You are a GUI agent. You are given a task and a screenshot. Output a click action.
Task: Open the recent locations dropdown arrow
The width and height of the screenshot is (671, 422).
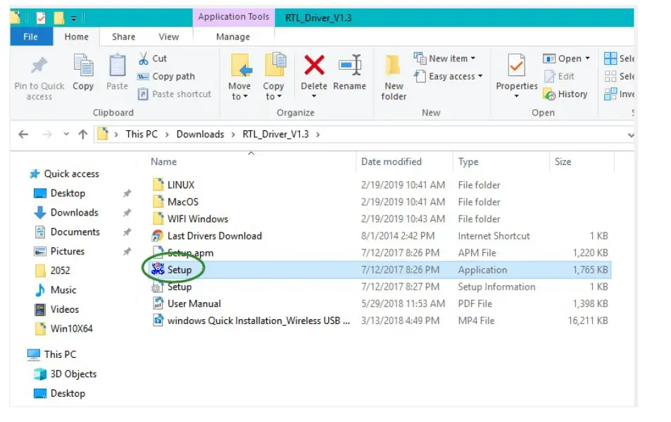coord(66,135)
